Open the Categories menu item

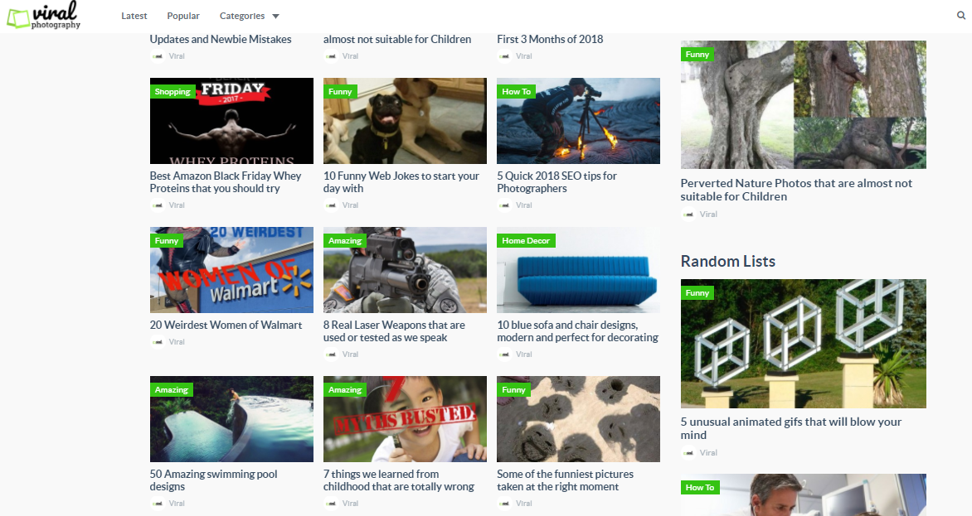coord(242,16)
